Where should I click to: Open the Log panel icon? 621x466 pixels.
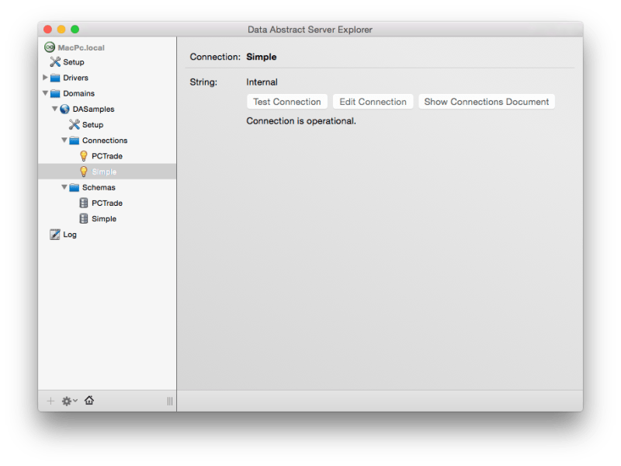54,234
